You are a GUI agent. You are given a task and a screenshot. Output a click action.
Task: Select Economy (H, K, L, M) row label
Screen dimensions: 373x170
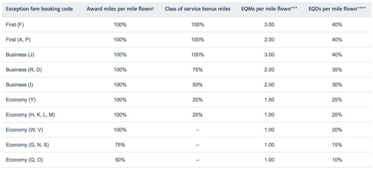[31, 115]
